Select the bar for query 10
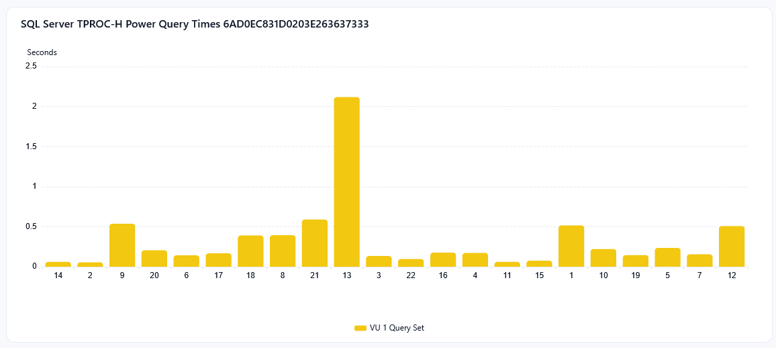This screenshot has height=348, width=776. [603, 258]
